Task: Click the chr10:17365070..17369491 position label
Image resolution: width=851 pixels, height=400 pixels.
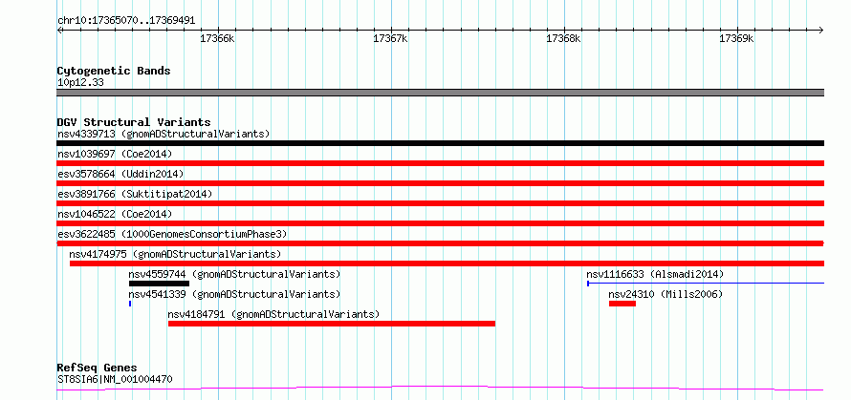Action: 126,21
